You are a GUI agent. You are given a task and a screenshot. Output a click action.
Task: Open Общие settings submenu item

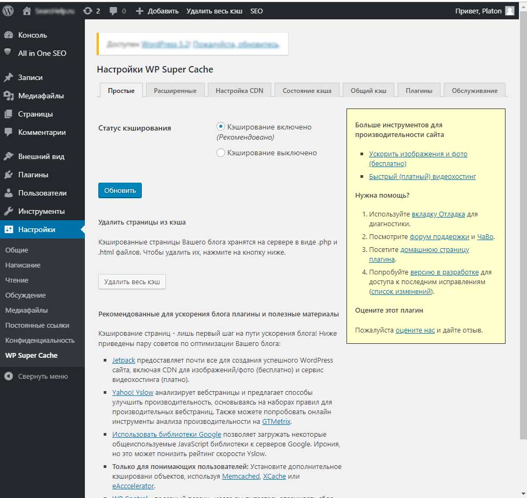[x=17, y=250]
